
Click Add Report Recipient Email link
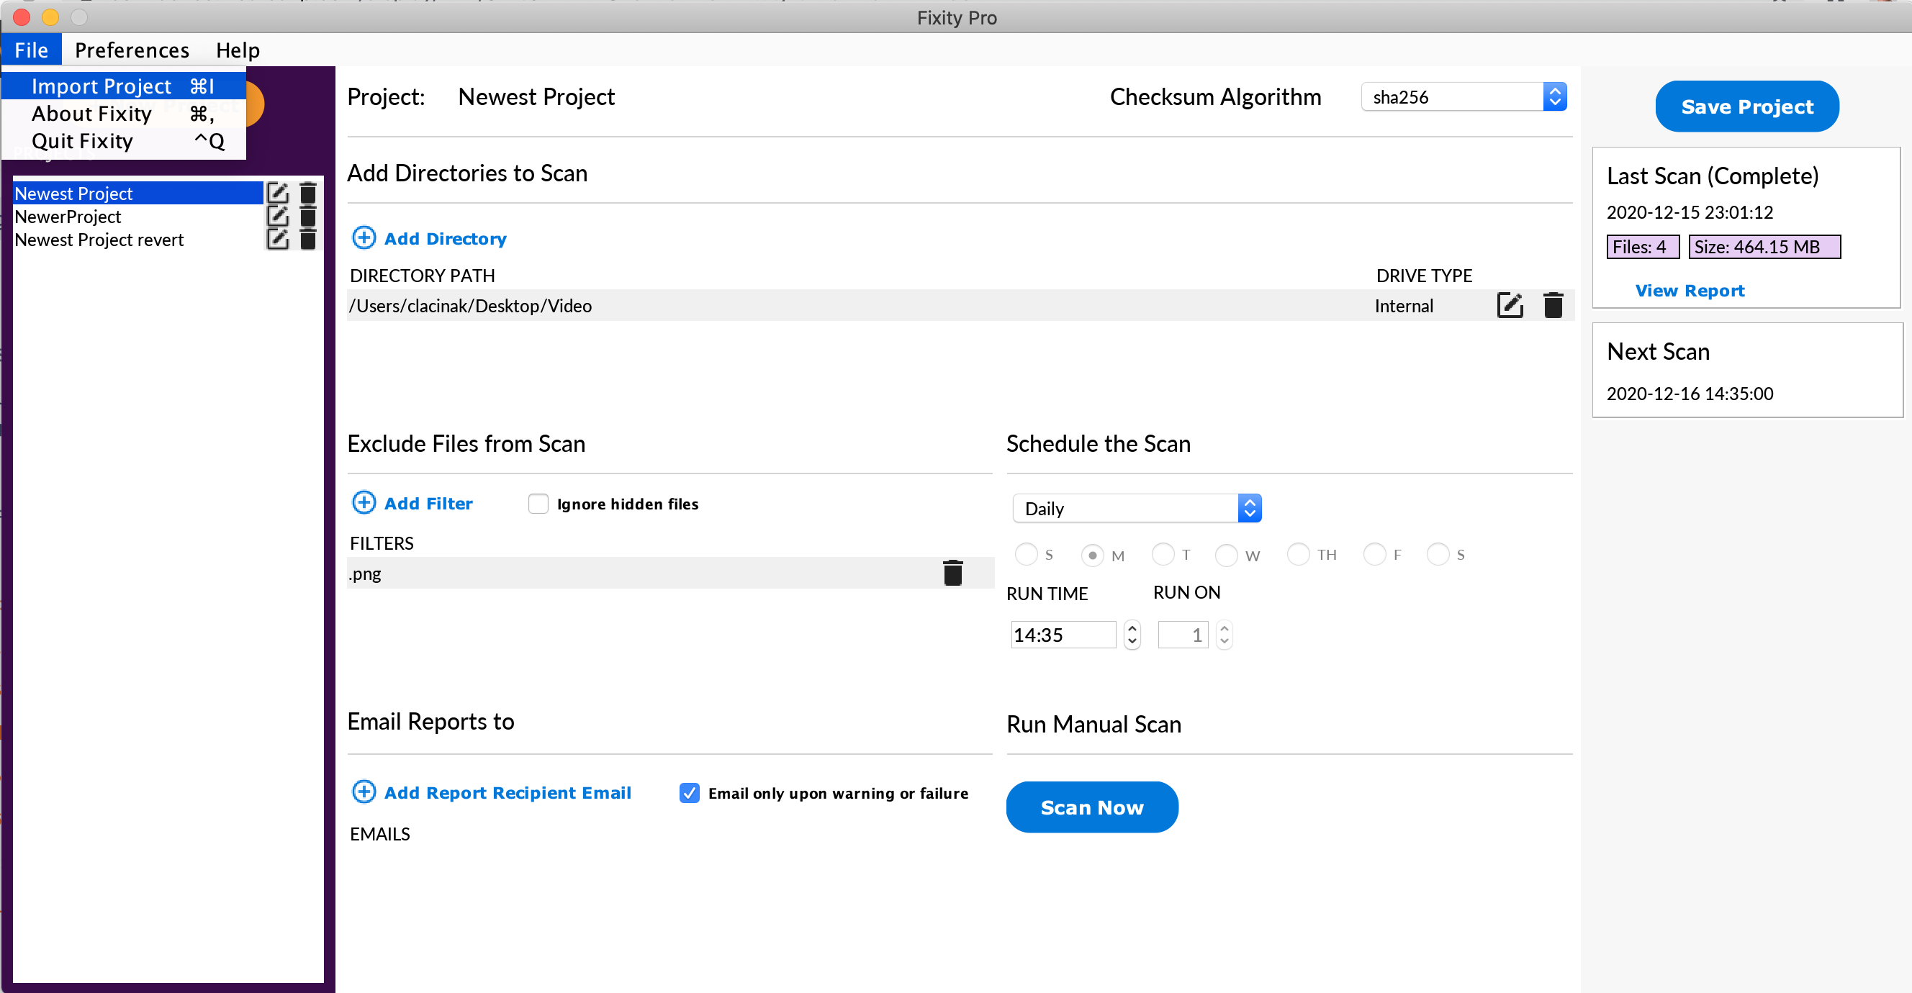pos(508,793)
